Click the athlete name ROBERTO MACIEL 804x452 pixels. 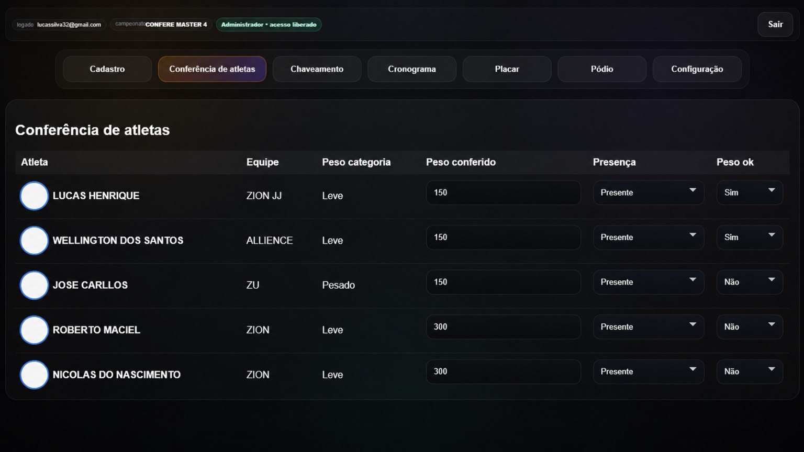pos(96,330)
